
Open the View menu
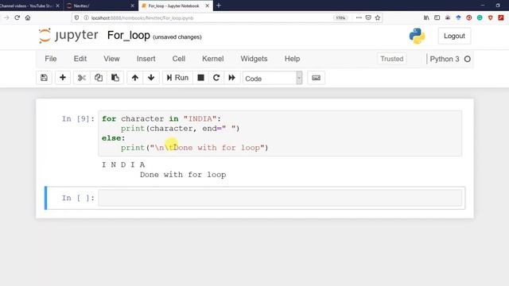point(111,59)
